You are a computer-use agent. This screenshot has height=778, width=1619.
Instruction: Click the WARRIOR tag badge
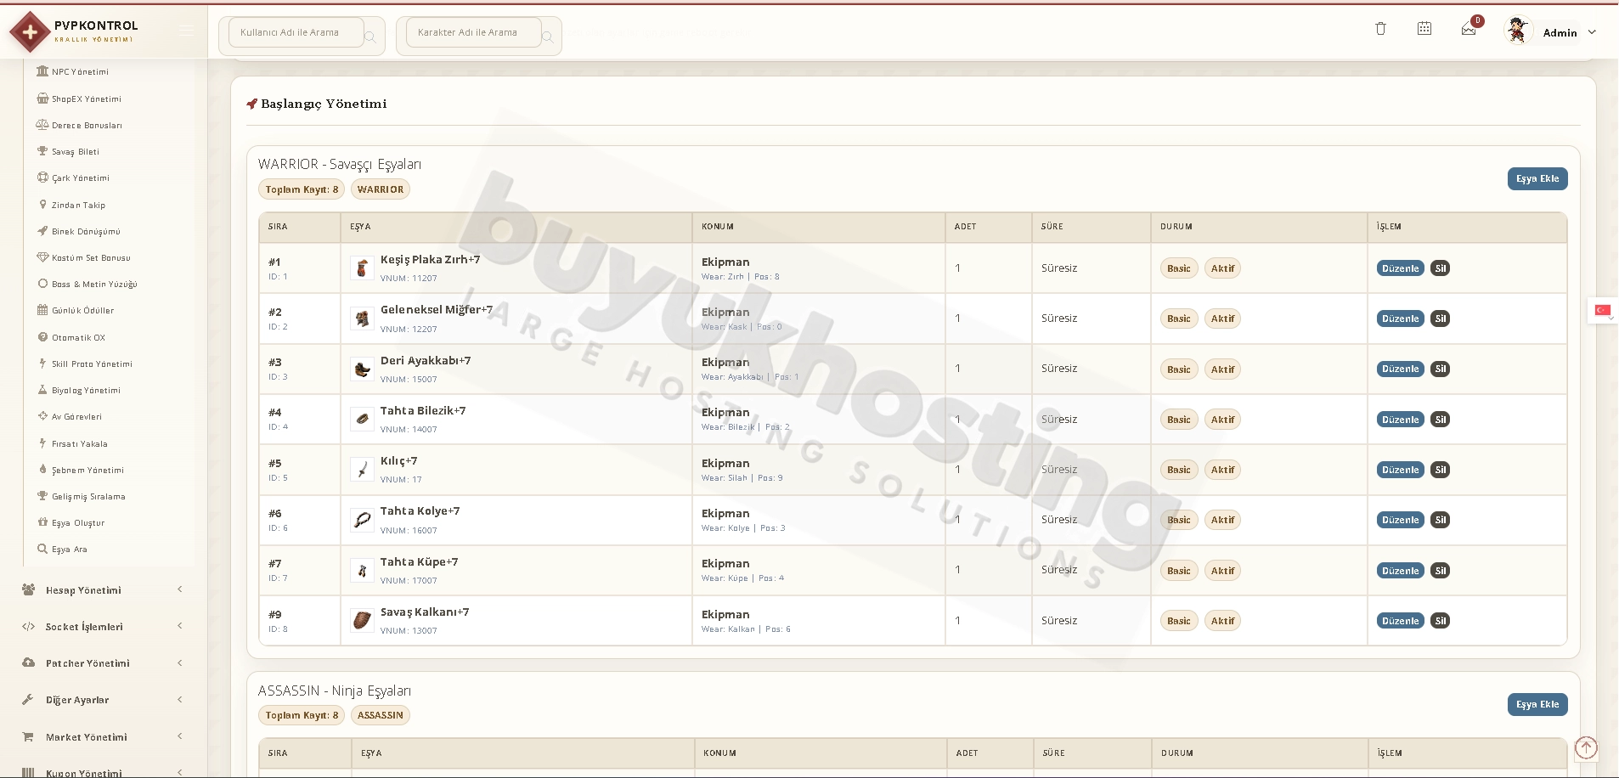[380, 189]
